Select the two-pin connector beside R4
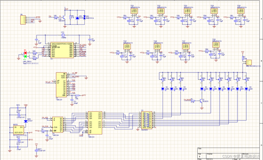263x160 pixels. pos(248,62)
